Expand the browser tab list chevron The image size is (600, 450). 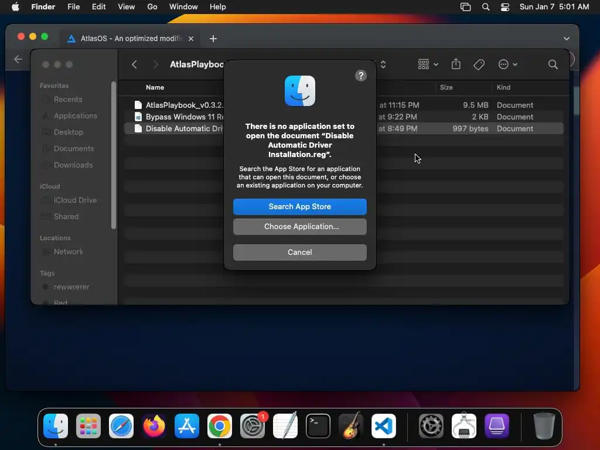[x=567, y=39]
